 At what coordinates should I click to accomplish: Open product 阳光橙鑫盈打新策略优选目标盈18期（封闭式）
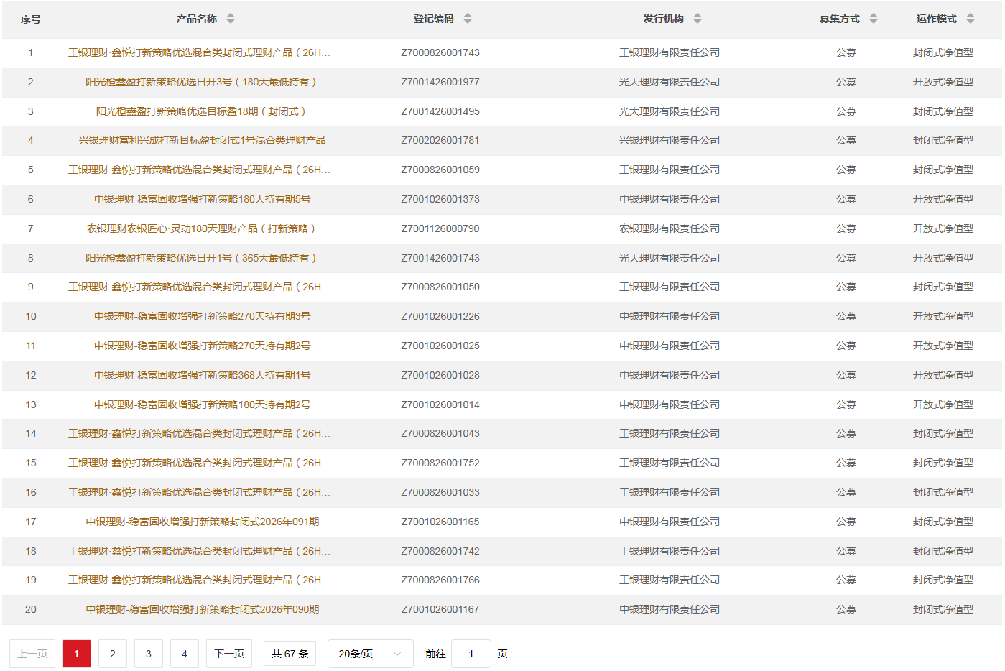click(202, 111)
